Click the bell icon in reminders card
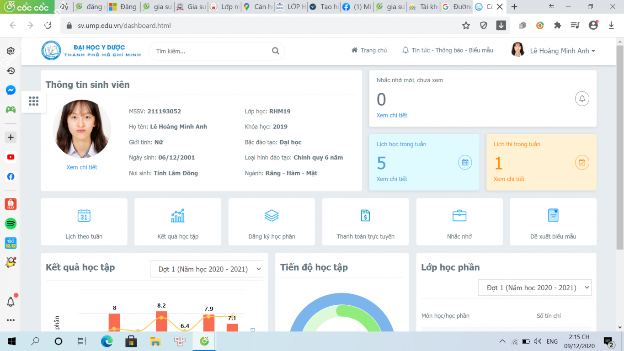 (582, 99)
